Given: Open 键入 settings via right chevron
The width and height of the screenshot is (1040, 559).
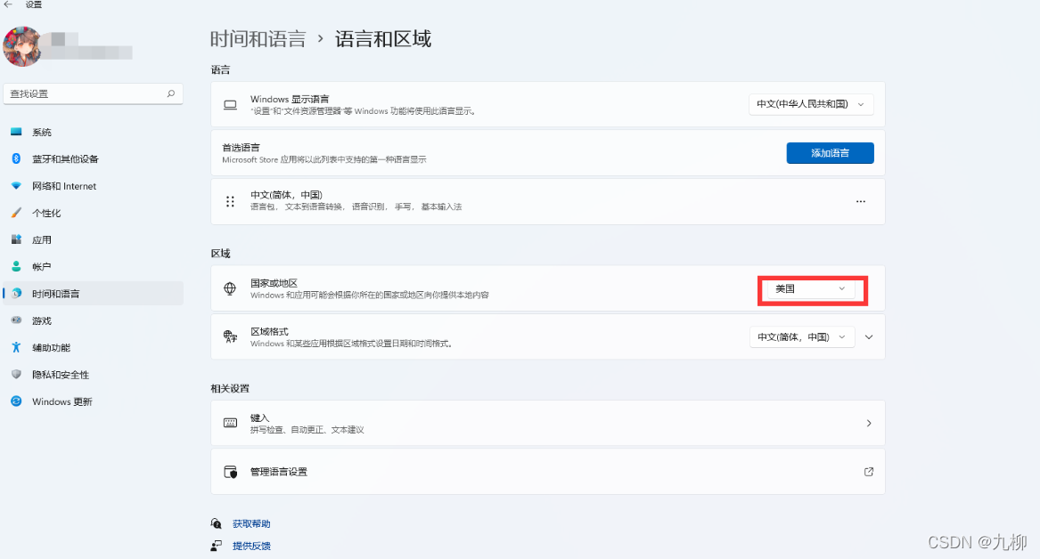Looking at the screenshot, I should pyautogui.click(x=869, y=423).
